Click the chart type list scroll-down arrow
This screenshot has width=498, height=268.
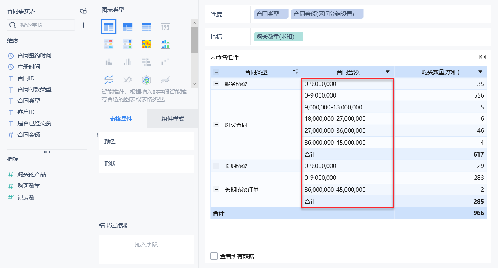[x=195, y=84]
